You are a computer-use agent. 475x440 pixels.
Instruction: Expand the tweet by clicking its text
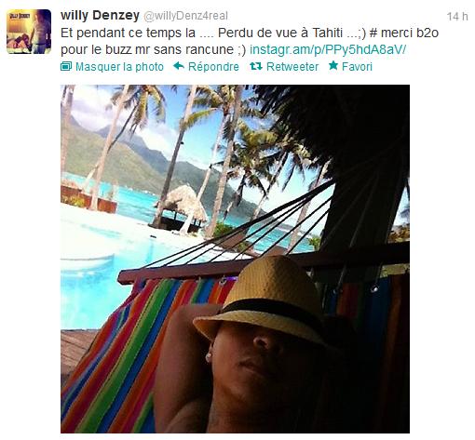pyautogui.click(x=250, y=41)
